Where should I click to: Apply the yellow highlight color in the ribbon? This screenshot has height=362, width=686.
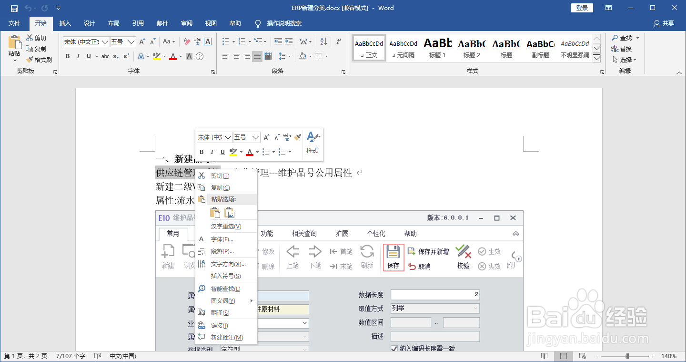[x=157, y=56]
